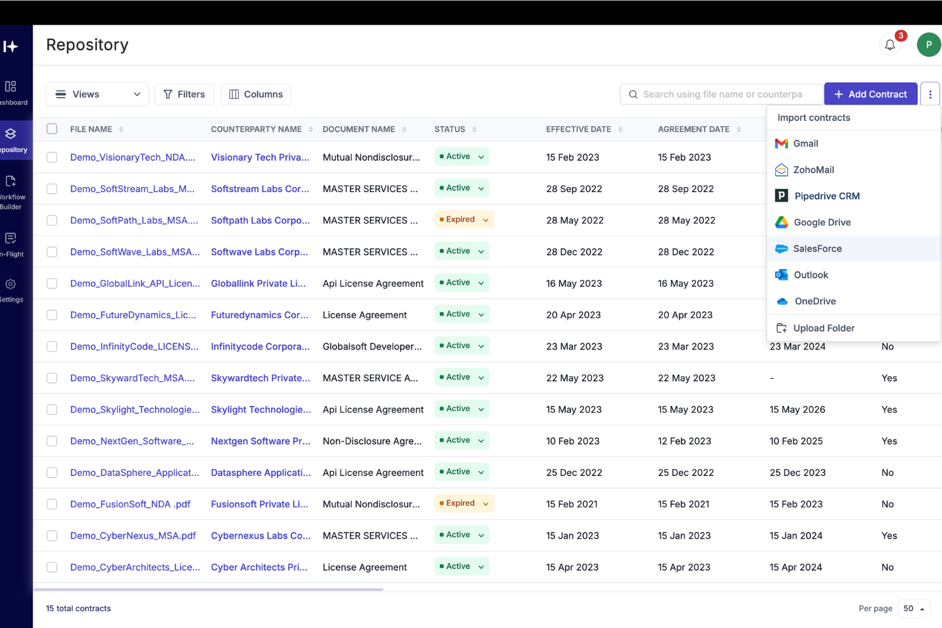Check the Demo_GlobalLink_API row checkbox
This screenshot has width=942, height=628.
[52, 283]
